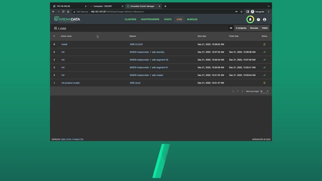
Task: Click the running status icon for Install job
Action: [264, 44]
